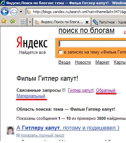Click the browser Forward arrow button
126x143 pixels.
click(14, 11)
